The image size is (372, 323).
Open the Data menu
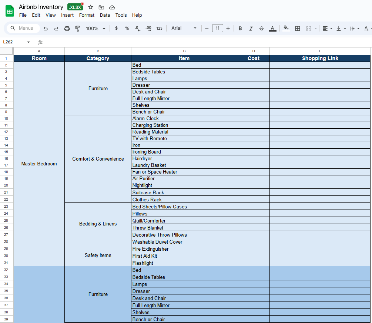click(105, 15)
